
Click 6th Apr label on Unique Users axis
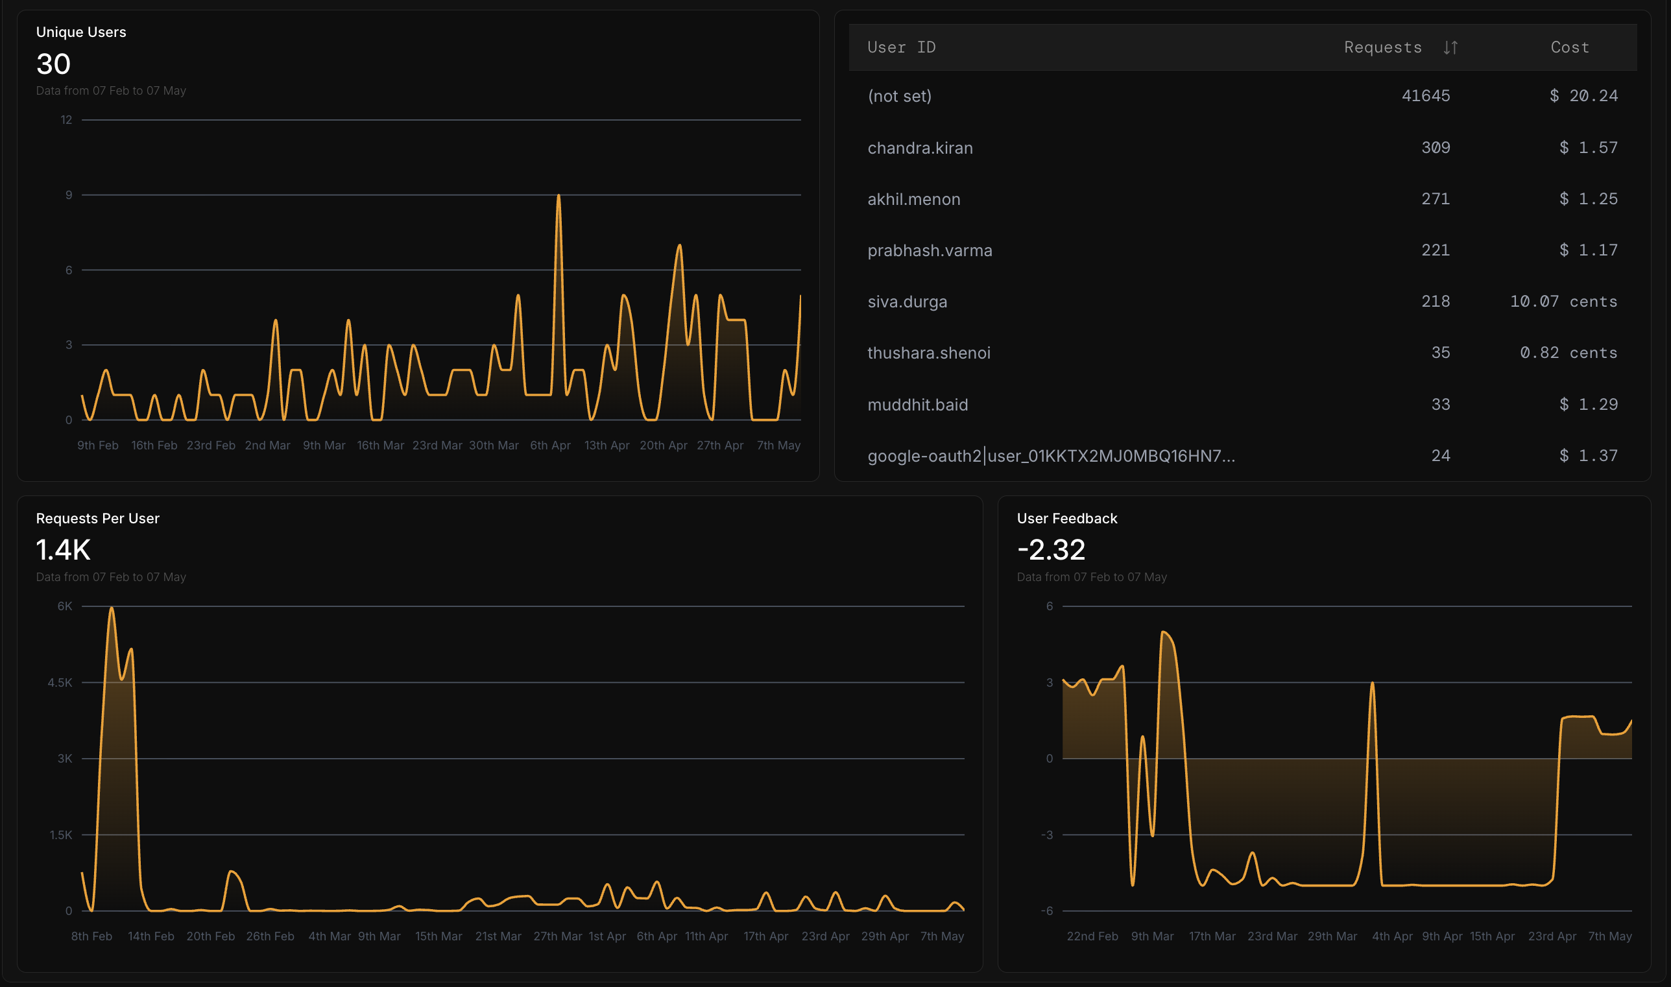point(550,446)
